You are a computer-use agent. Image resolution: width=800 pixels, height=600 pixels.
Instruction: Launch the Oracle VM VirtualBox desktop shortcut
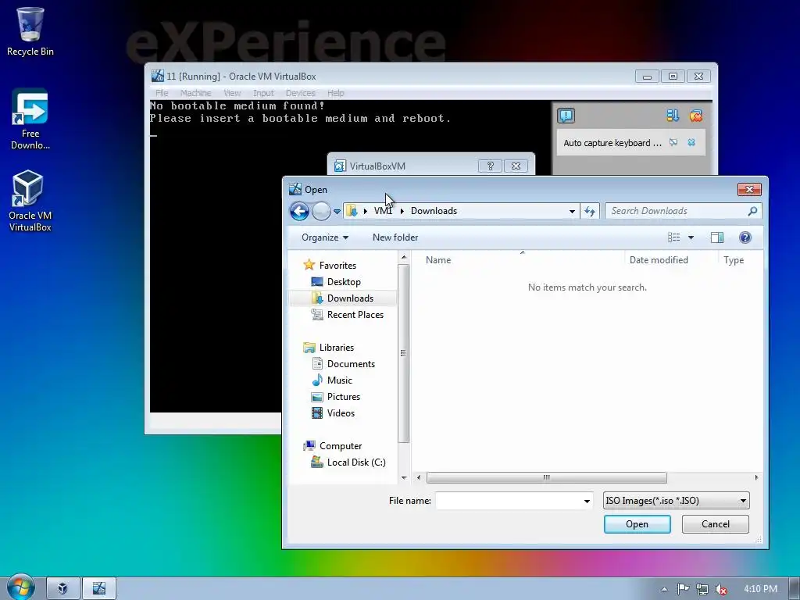(30, 201)
